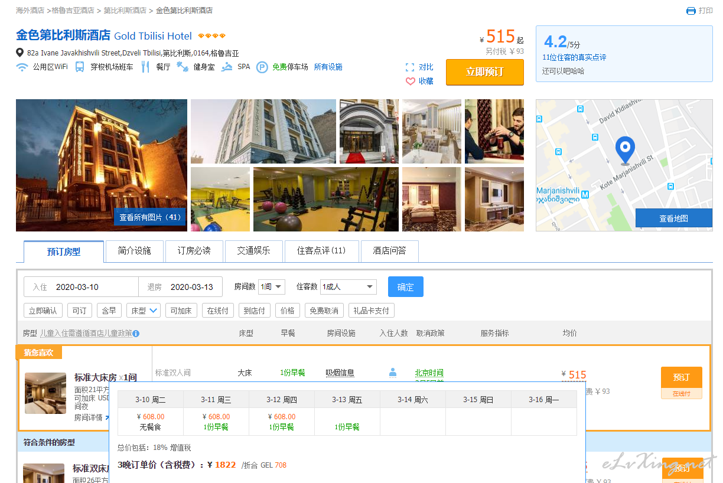Screen dimensions: 723x483
Task: Open the 房间数 dropdown
Action: tap(272, 287)
